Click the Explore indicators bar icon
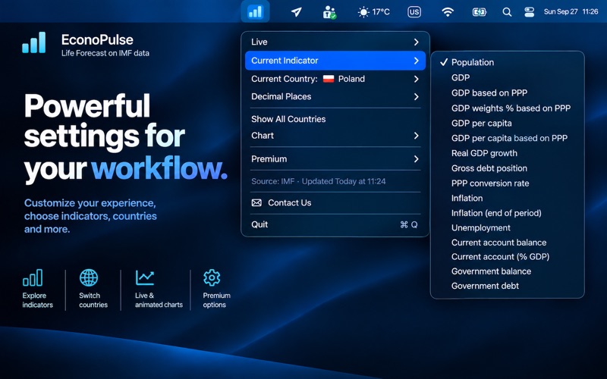Image resolution: width=607 pixels, height=379 pixels. 33,277
